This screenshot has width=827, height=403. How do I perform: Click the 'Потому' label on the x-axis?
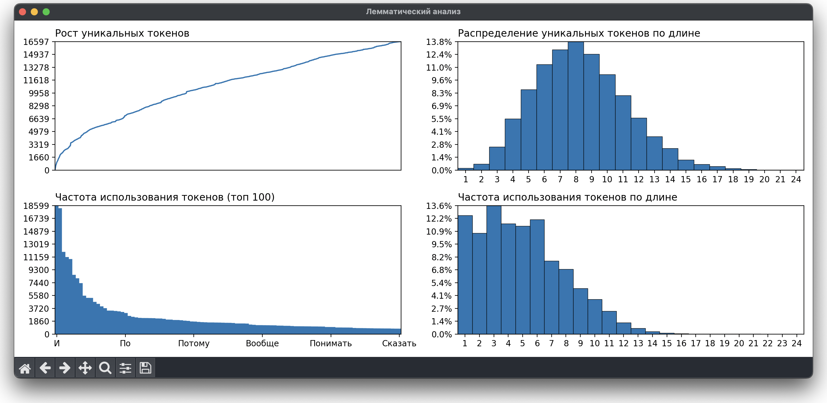193,343
